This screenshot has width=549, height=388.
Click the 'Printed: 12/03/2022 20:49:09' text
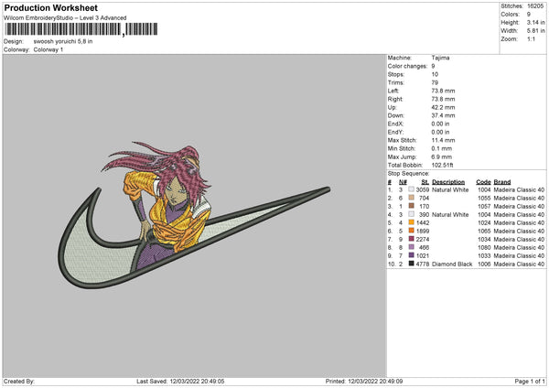click(x=364, y=381)
